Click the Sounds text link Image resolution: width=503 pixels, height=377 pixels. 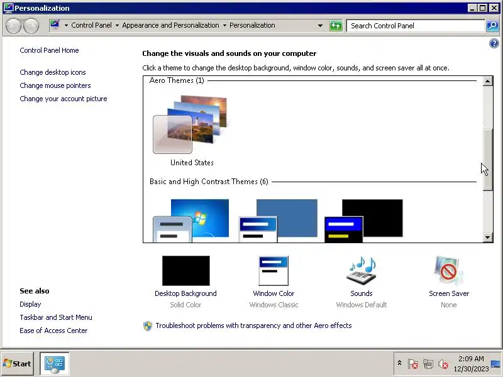pos(361,293)
